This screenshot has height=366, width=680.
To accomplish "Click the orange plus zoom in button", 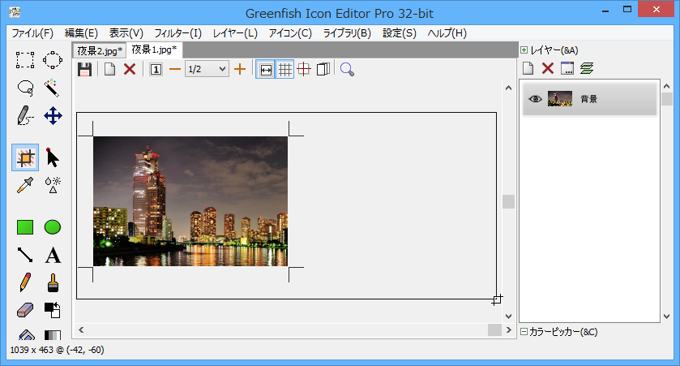I will pos(240,70).
